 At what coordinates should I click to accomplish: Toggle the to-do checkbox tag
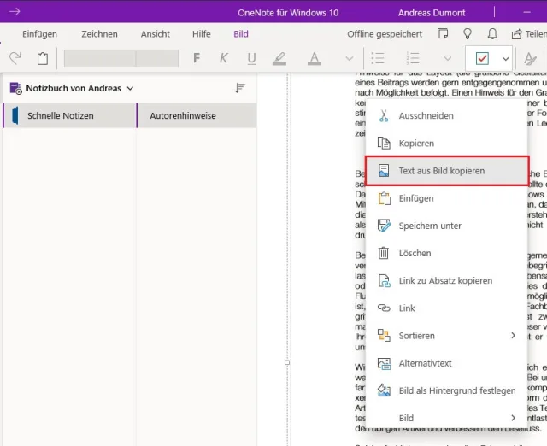pos(482,58)
